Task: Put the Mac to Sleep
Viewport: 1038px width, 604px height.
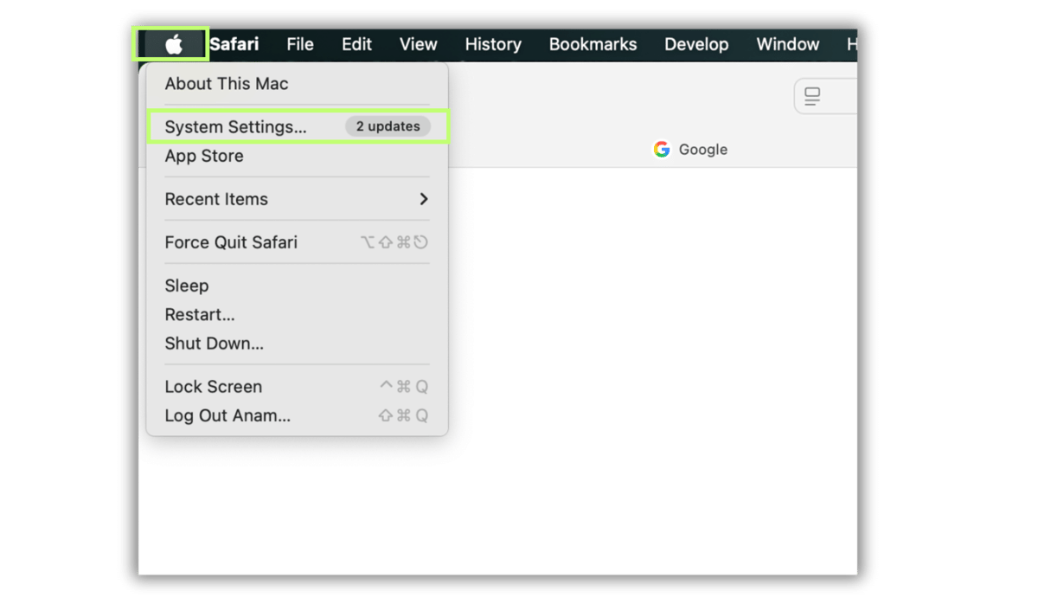Action: (x=297, y=286)
